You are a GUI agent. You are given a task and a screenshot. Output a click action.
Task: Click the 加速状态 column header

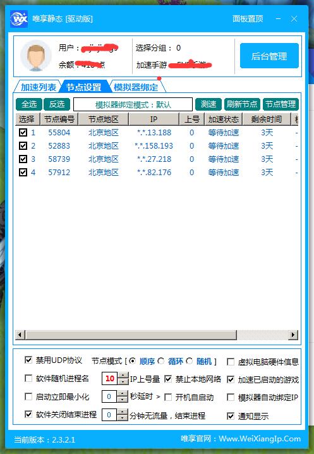pos(224,119)
